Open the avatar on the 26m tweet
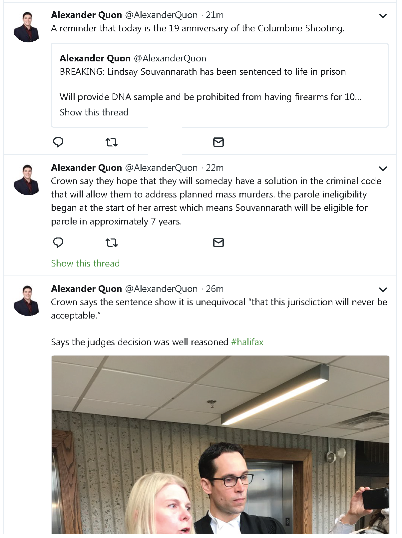 (x=27, y=301)
